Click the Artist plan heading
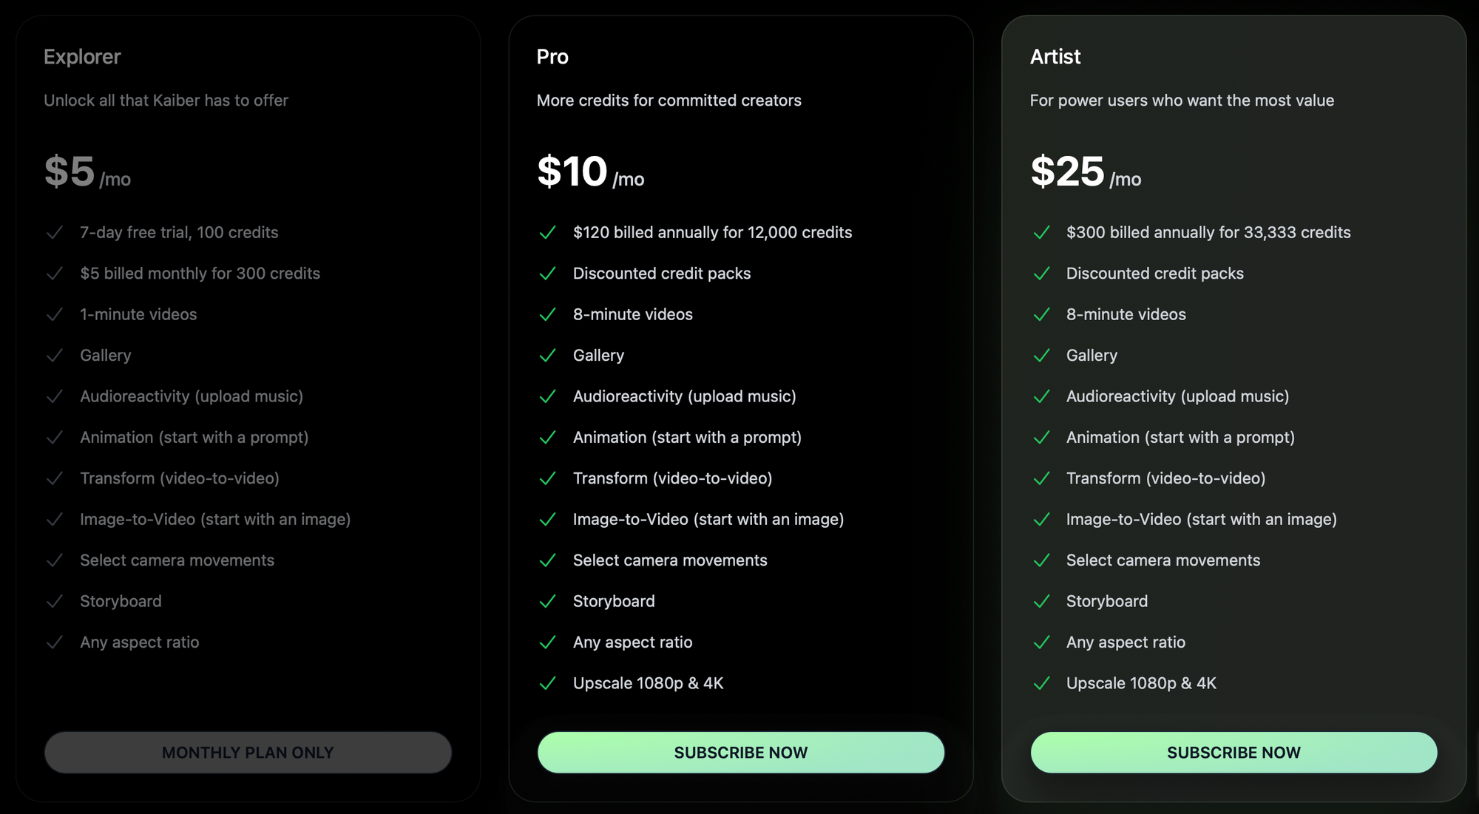This screenshot has width=1479, height=814. (x=1055, y=57)
